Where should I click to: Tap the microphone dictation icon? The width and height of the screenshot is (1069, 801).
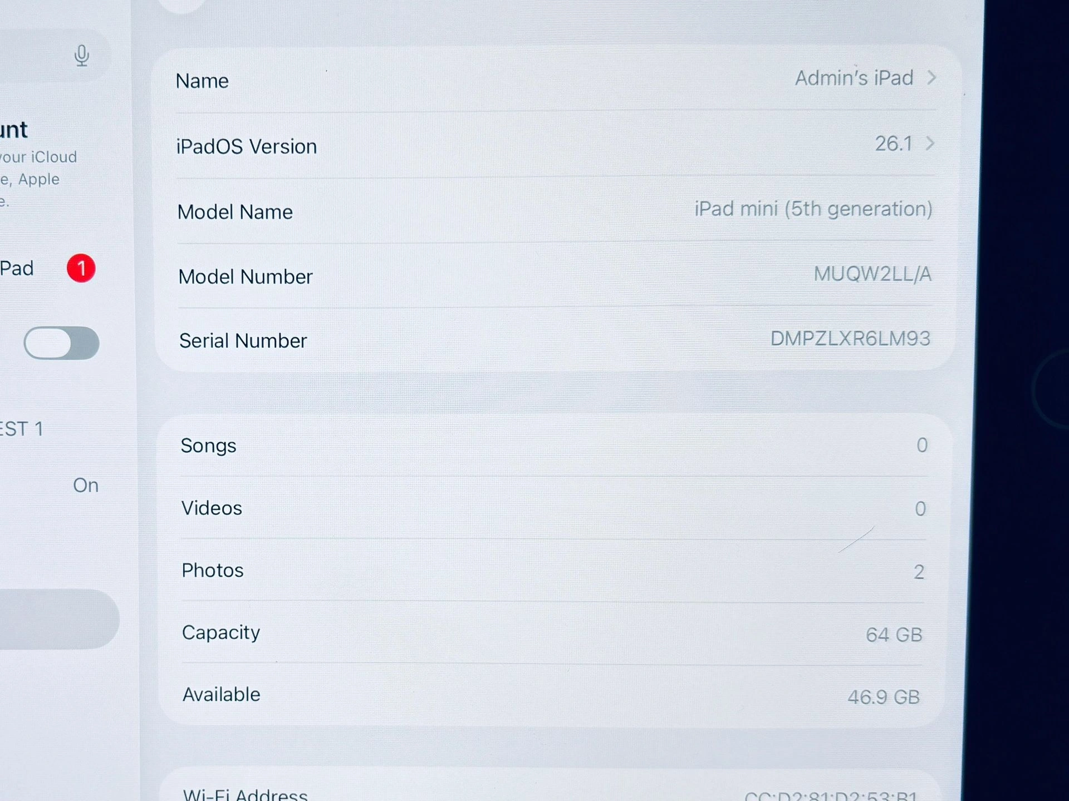tap(82, 56)
